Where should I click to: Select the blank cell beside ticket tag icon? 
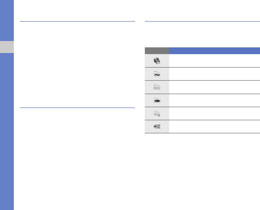pos(214,127)
